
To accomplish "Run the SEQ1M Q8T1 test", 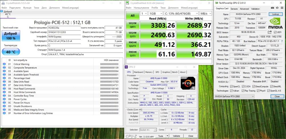I will (x=133, y=25).
